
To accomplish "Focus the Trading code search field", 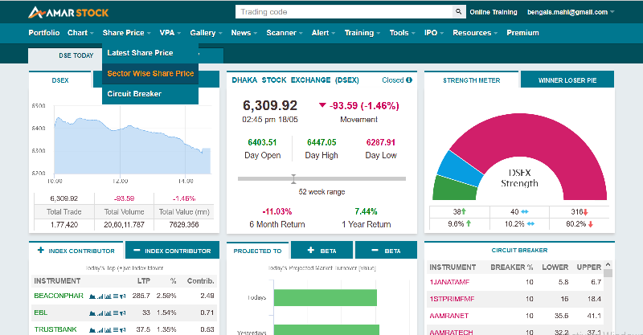I will [x=344, y=12].
